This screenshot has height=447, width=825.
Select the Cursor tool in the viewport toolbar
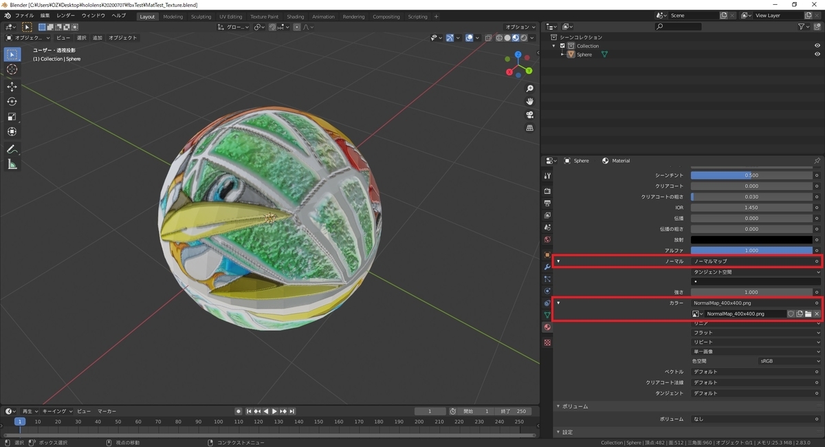click(12, 69)
